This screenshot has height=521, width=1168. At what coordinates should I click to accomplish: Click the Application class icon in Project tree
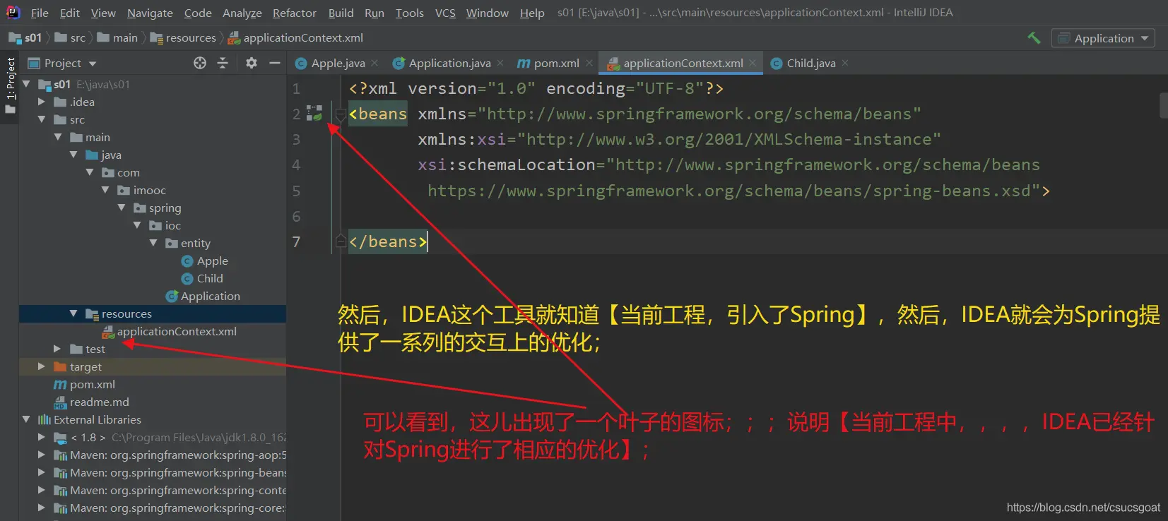click(171, 297)
